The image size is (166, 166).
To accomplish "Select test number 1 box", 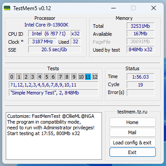I will click(19, 77).
